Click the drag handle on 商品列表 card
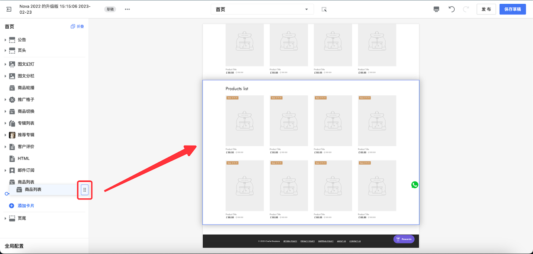 point(85,190)
